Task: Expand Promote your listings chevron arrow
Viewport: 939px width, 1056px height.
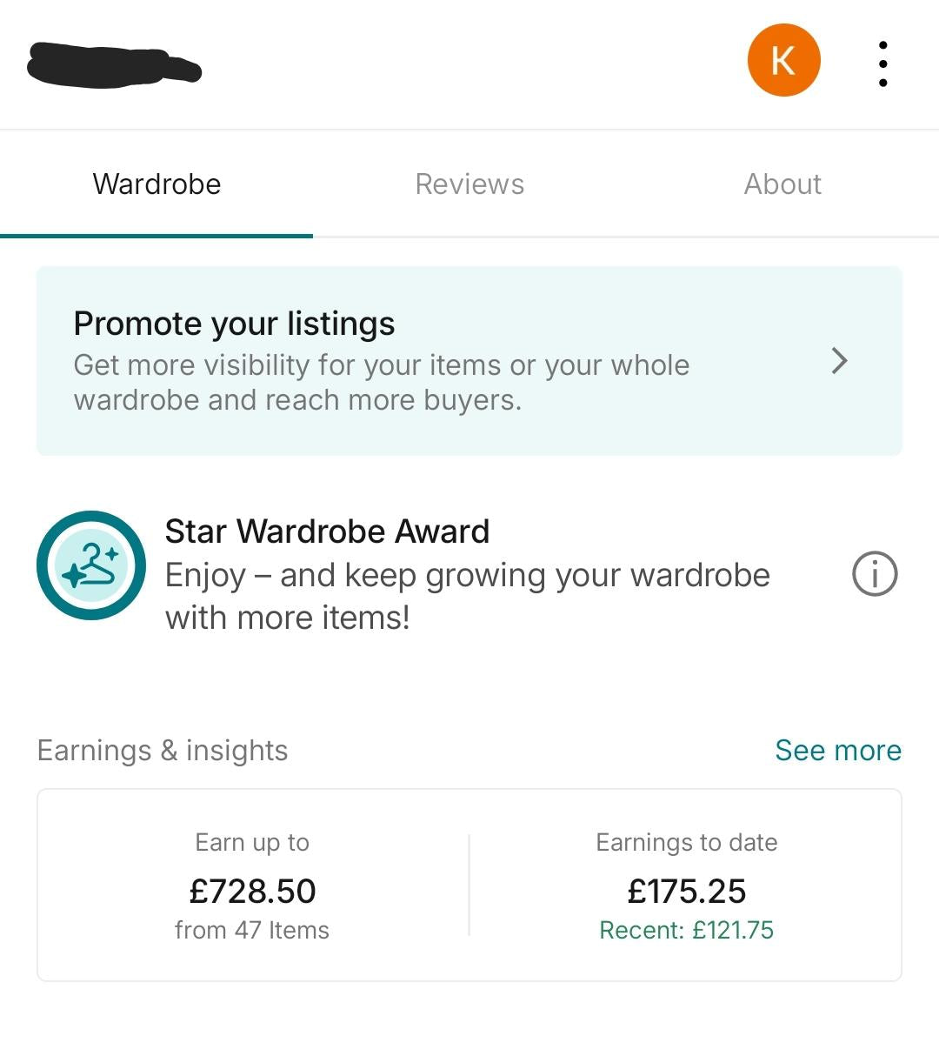Action: (839, 361)
